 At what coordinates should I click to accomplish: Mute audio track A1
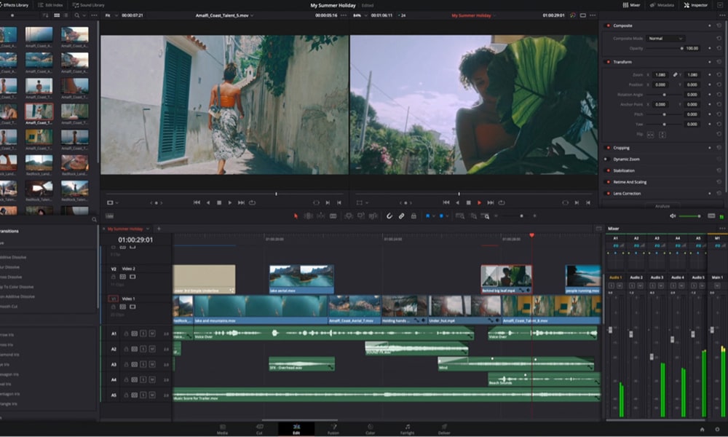[x=152, y=334]
